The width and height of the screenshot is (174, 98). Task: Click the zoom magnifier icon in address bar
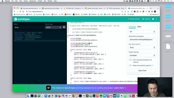[x=122, y=11]
